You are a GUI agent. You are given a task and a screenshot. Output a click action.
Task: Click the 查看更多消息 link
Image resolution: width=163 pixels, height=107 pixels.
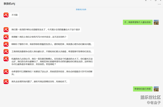[81, 9]
